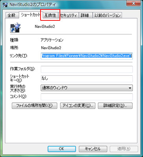The width and height of the screenshot is (143, 157).
Task: Click the 適用 button
Action: (x=124, y=149)
